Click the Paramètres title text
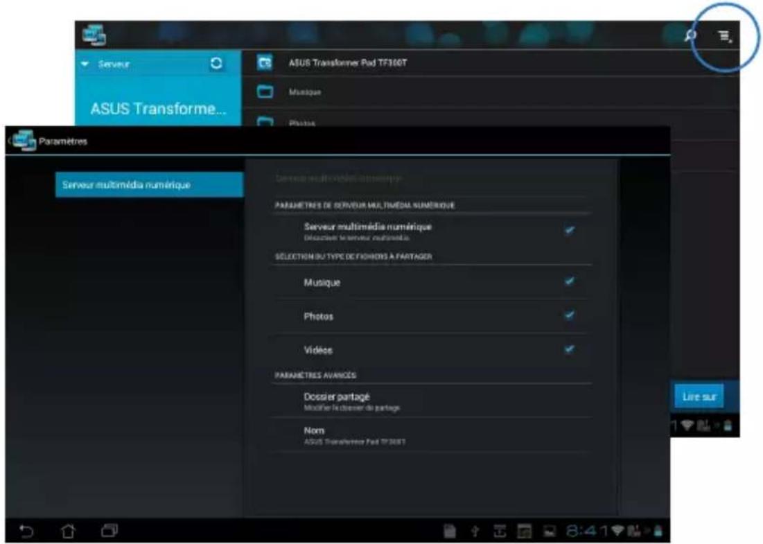Screen dimensions: 763x544 (x=63, y=141)
